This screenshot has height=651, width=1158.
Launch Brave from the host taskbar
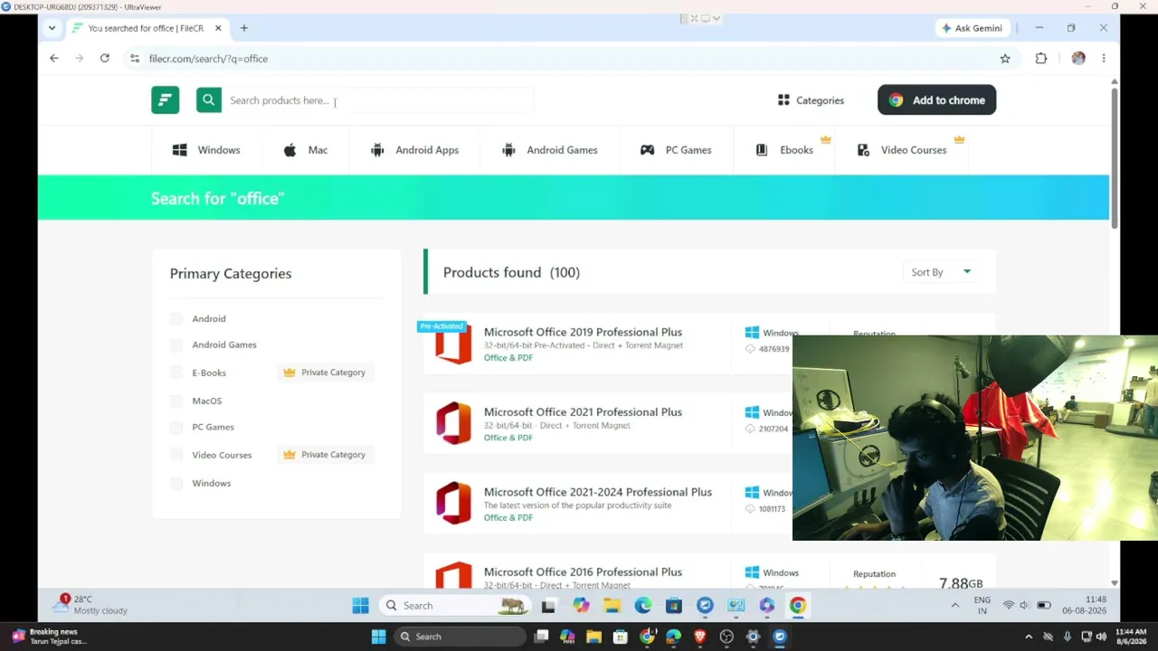click(699, 637)
